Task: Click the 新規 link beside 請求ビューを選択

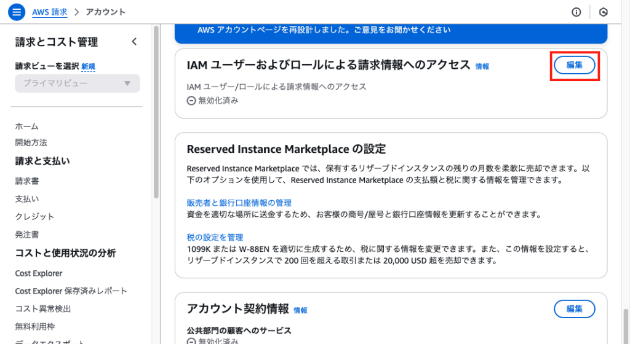Action: (x=88, y=66)
